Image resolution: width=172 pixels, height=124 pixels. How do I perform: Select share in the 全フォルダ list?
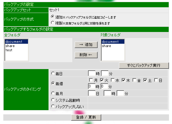coord(17,46)
